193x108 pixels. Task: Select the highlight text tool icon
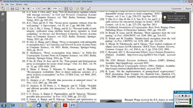pos(82,8)
